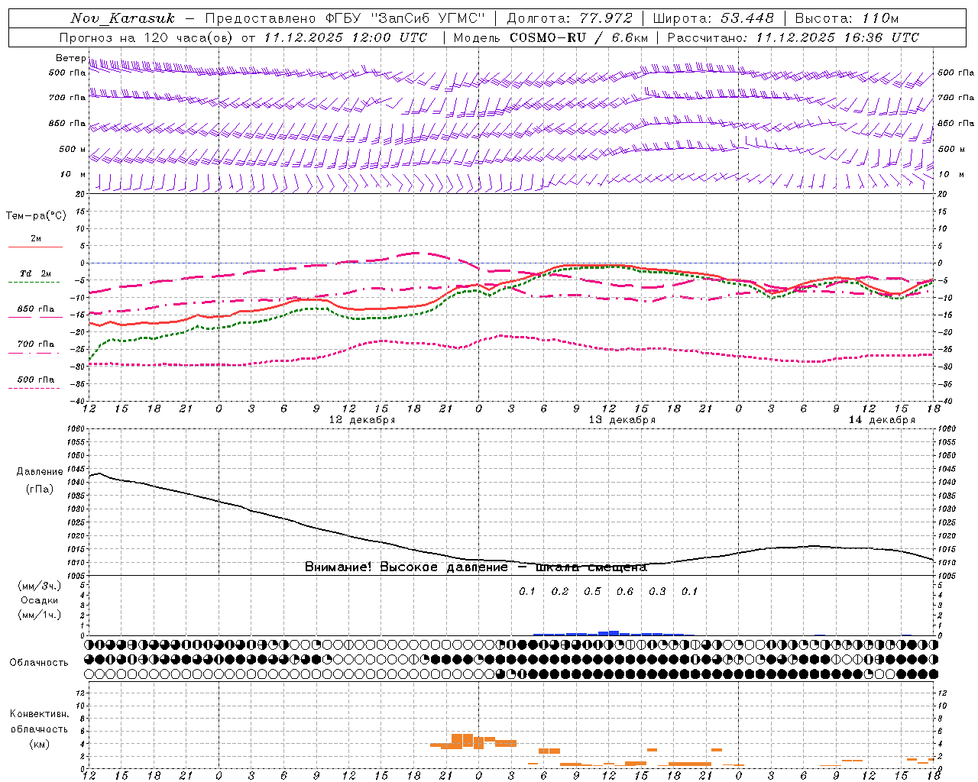This screenshot has height=782, width=978.
Task: Click the '700 гПа' entry in temperature legend
Action: 36,344
